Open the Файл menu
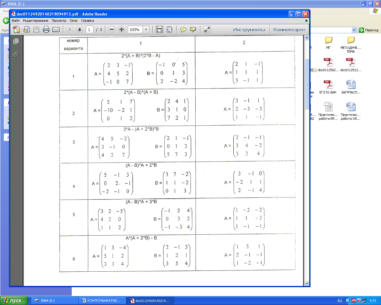This screenshot has width=381, height=305. (x=15, y=21)
